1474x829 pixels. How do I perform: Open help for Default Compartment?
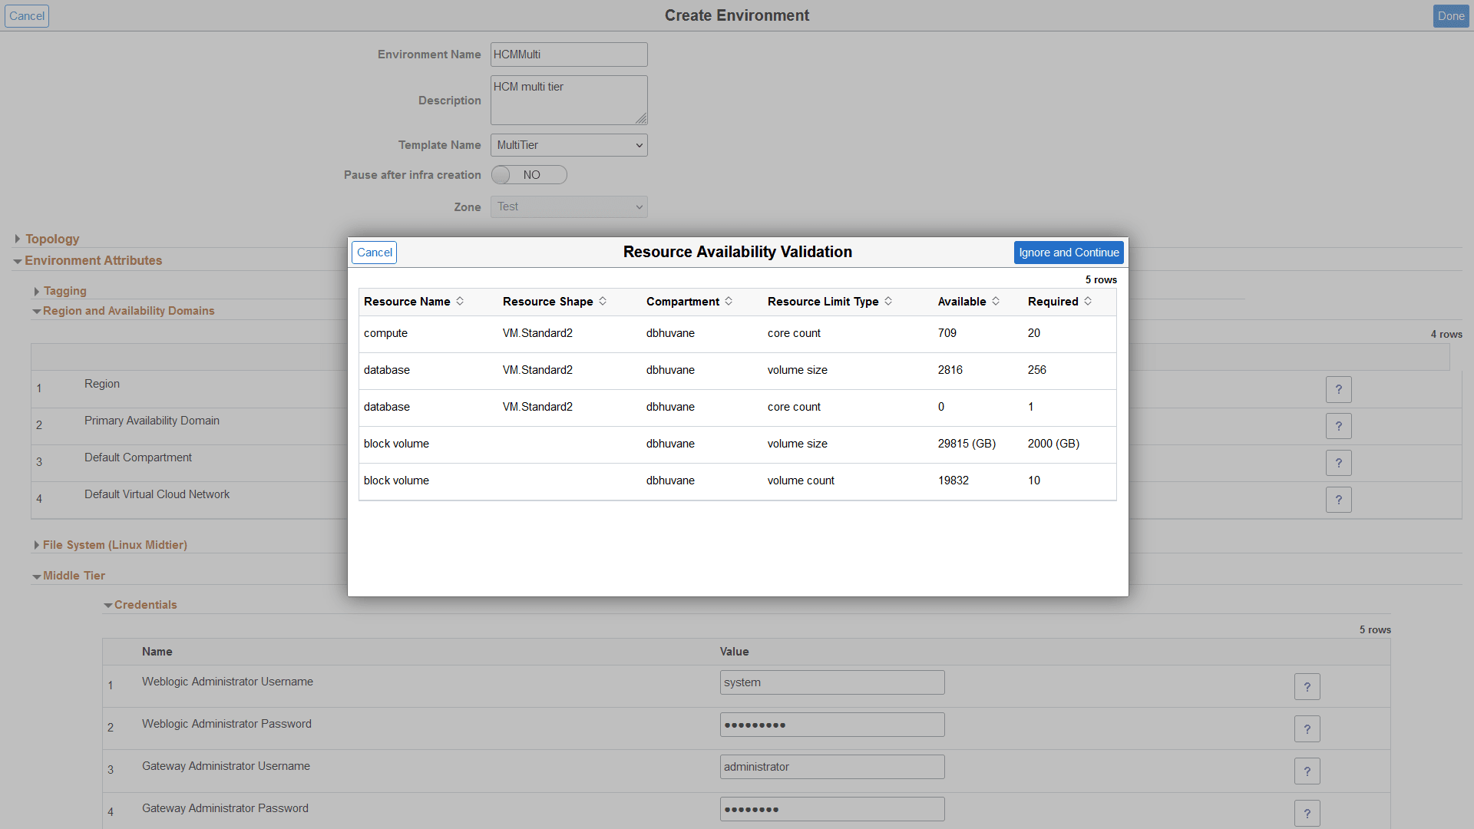pyautogui.click(x=1338, y=463)
